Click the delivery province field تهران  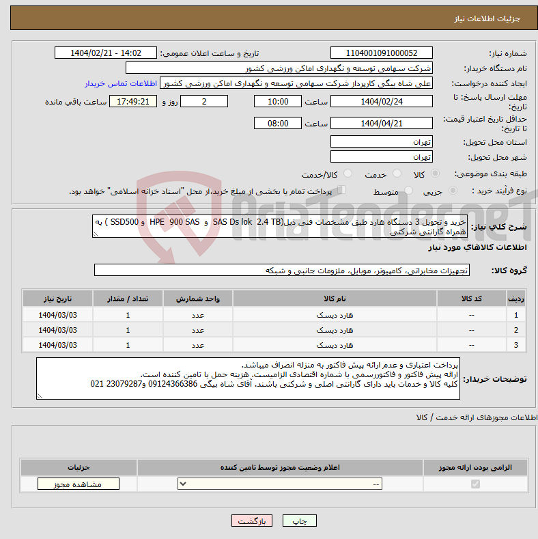coord(382,141)
